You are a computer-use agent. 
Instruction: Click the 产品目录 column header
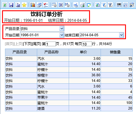(21, 52)
